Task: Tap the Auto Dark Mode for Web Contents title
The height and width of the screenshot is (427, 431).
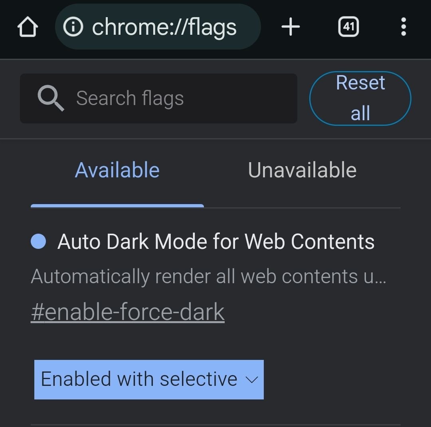Action: [x=216, y=241]
